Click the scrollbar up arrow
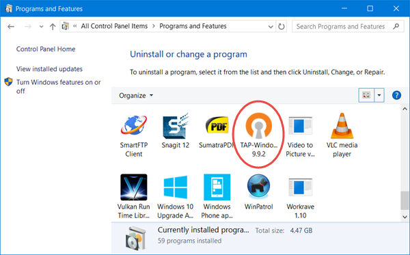 [405, 109]
